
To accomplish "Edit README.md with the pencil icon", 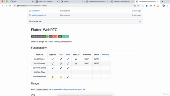I will [140, 21].
